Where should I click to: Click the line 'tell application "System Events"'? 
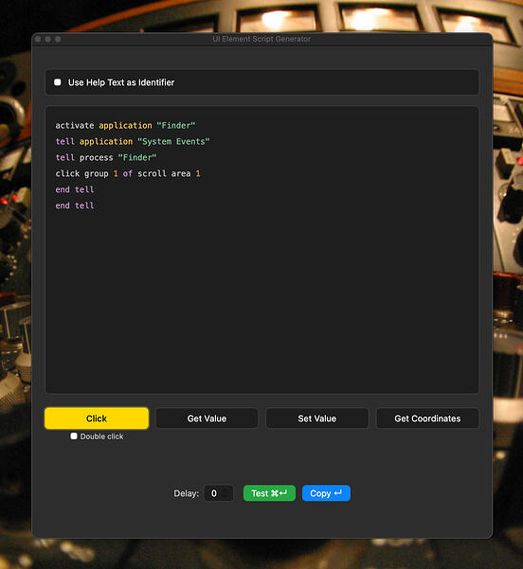pyautogui.click(x=133, y=141)
